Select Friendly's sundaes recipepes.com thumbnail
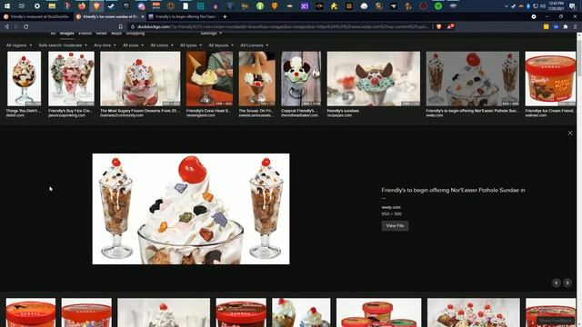The image size is (582, 327). 374,79
